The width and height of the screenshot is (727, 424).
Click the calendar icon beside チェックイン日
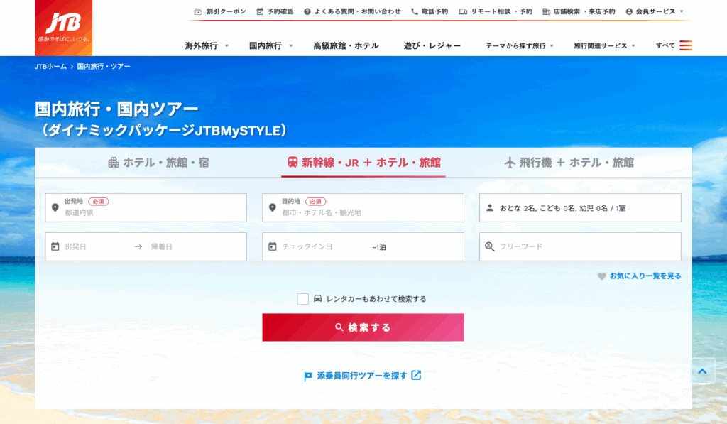273,246
